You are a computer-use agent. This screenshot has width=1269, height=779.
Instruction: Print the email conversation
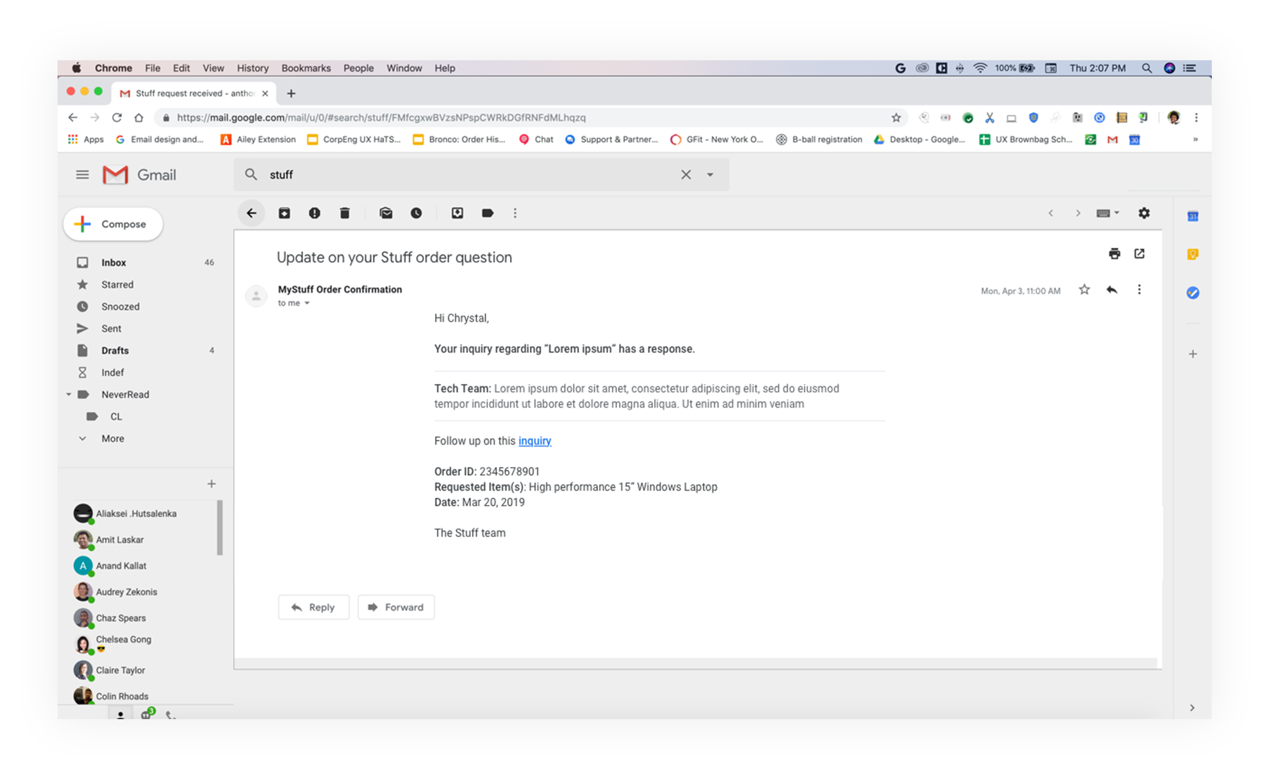click(1114, 253)
